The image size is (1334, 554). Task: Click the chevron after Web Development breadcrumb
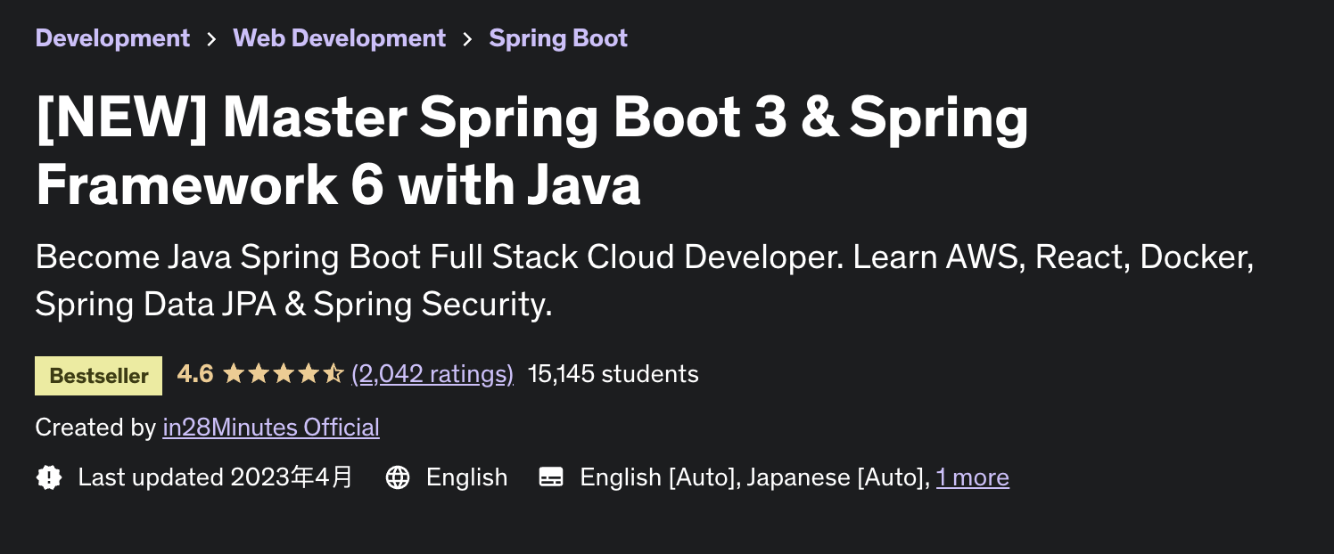tap(467, 39)
